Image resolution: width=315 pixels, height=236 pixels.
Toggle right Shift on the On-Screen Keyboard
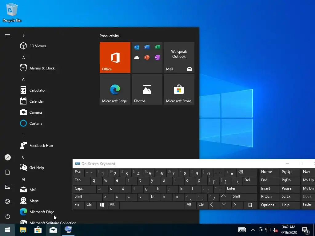point(244,197)
